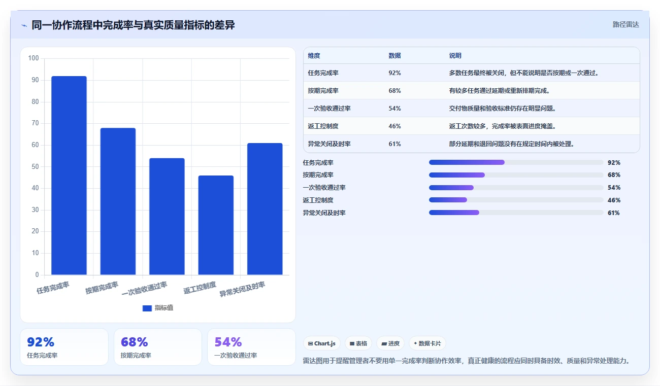Image resolution: width=660 pixels, height=386 pixels.
Task: Click the 任务完成率 92% progress bar
Action: click(x=516, y=162)
